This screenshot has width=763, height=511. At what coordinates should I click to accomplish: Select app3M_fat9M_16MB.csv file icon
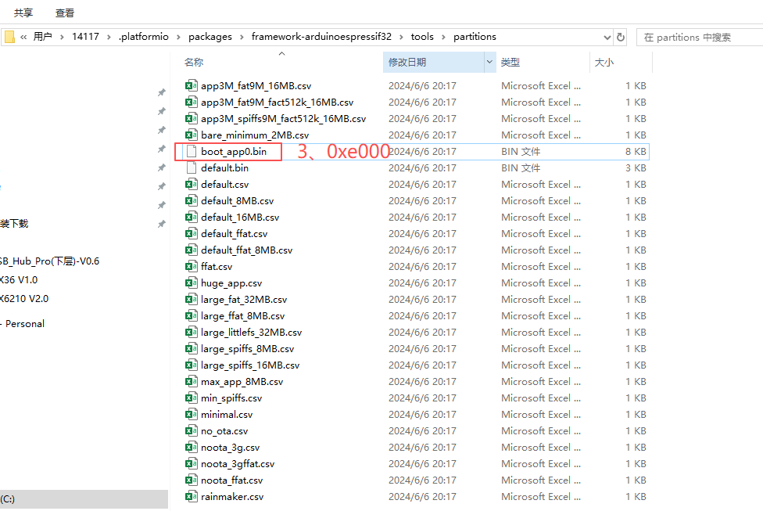pos(192,86)
